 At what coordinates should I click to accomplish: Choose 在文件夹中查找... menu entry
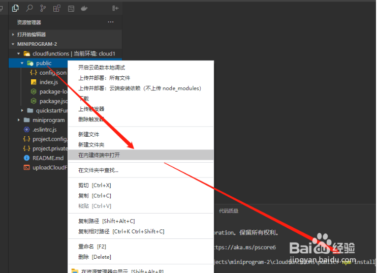(x=141, y=170)
